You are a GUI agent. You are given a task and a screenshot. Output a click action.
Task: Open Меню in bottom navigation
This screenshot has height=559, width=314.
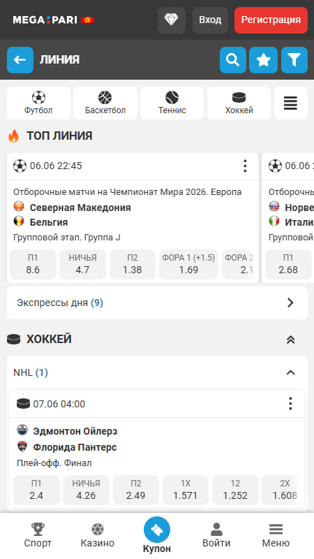pos(276,535)
